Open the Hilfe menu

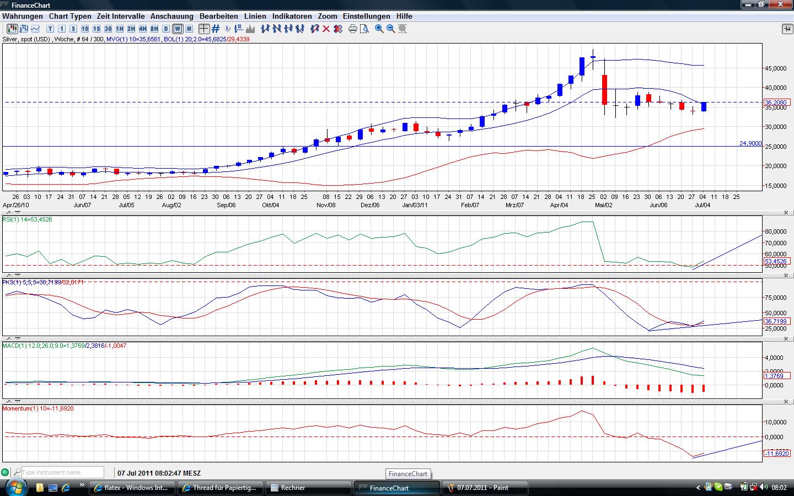pyautogui.click(x=404, y=17)
